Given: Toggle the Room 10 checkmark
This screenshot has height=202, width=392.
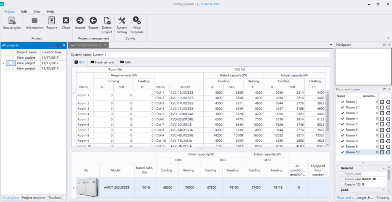Looking at the screenshot, I should pos(343,152).
